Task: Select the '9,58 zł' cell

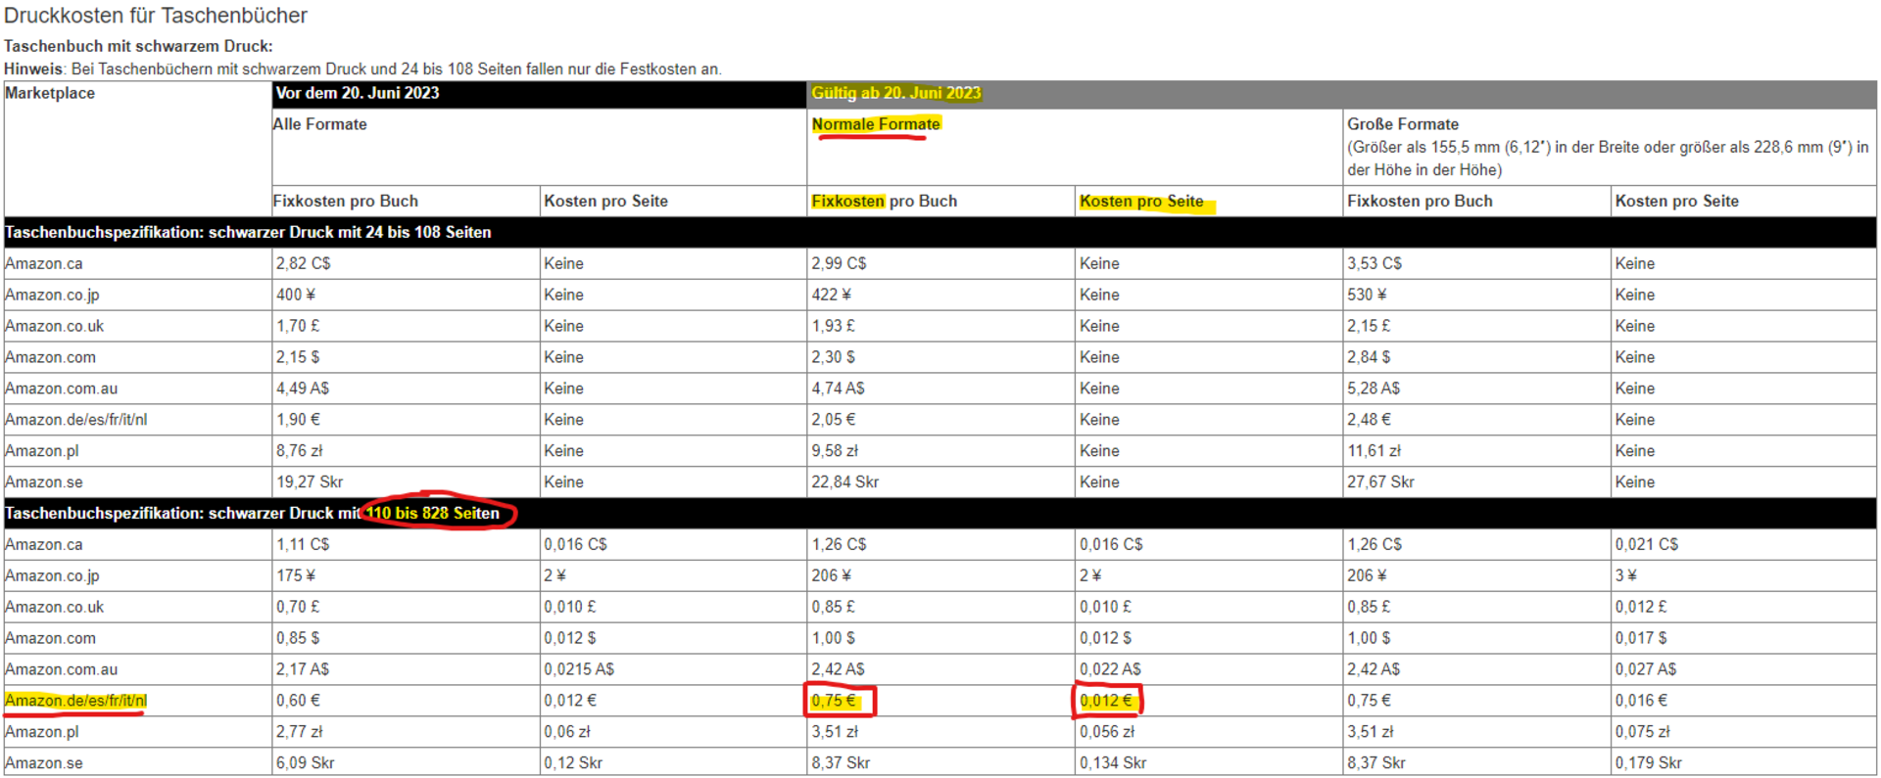Action: pyautogui.click(x=940, y=451)
